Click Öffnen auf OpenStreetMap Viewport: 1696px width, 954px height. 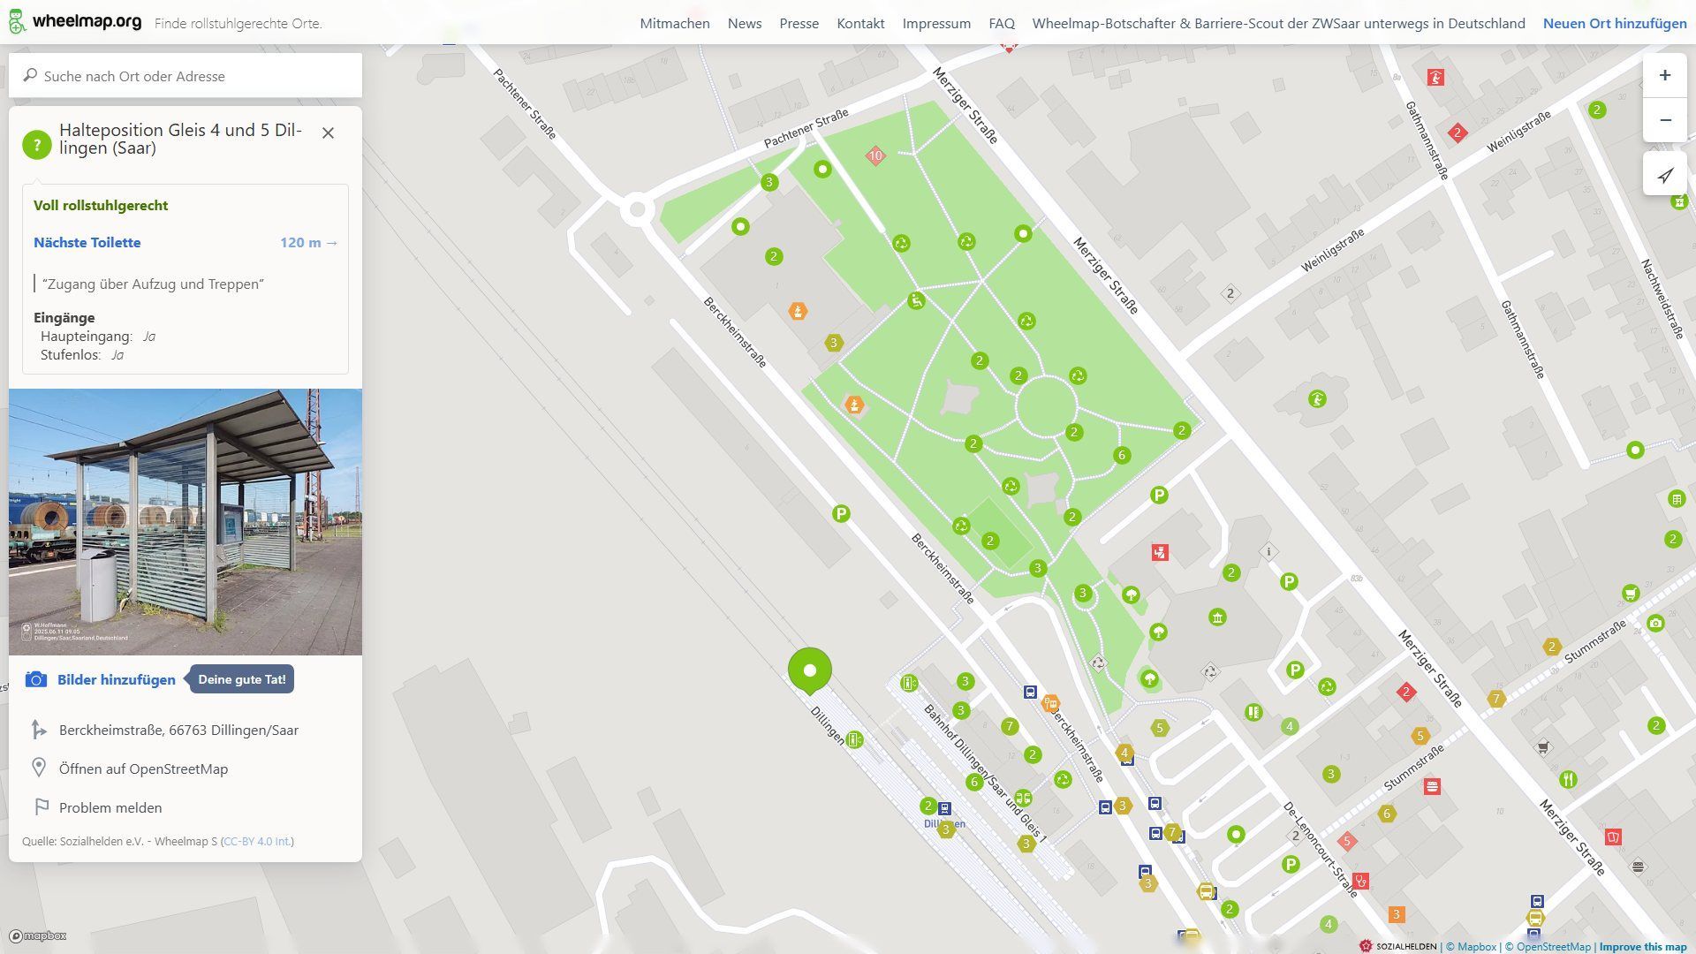(143, 768)
